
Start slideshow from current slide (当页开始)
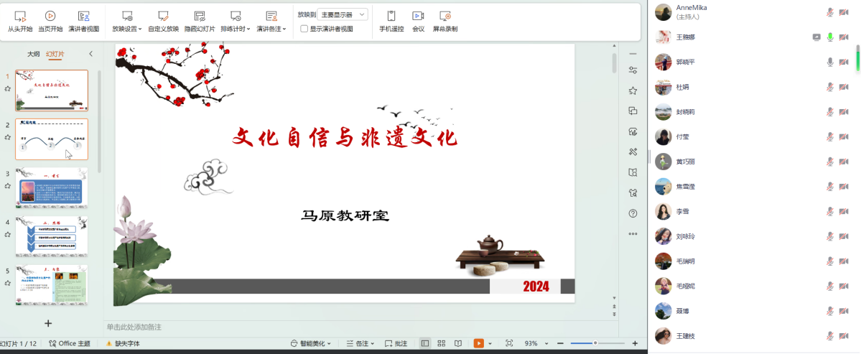pos(50,21)
